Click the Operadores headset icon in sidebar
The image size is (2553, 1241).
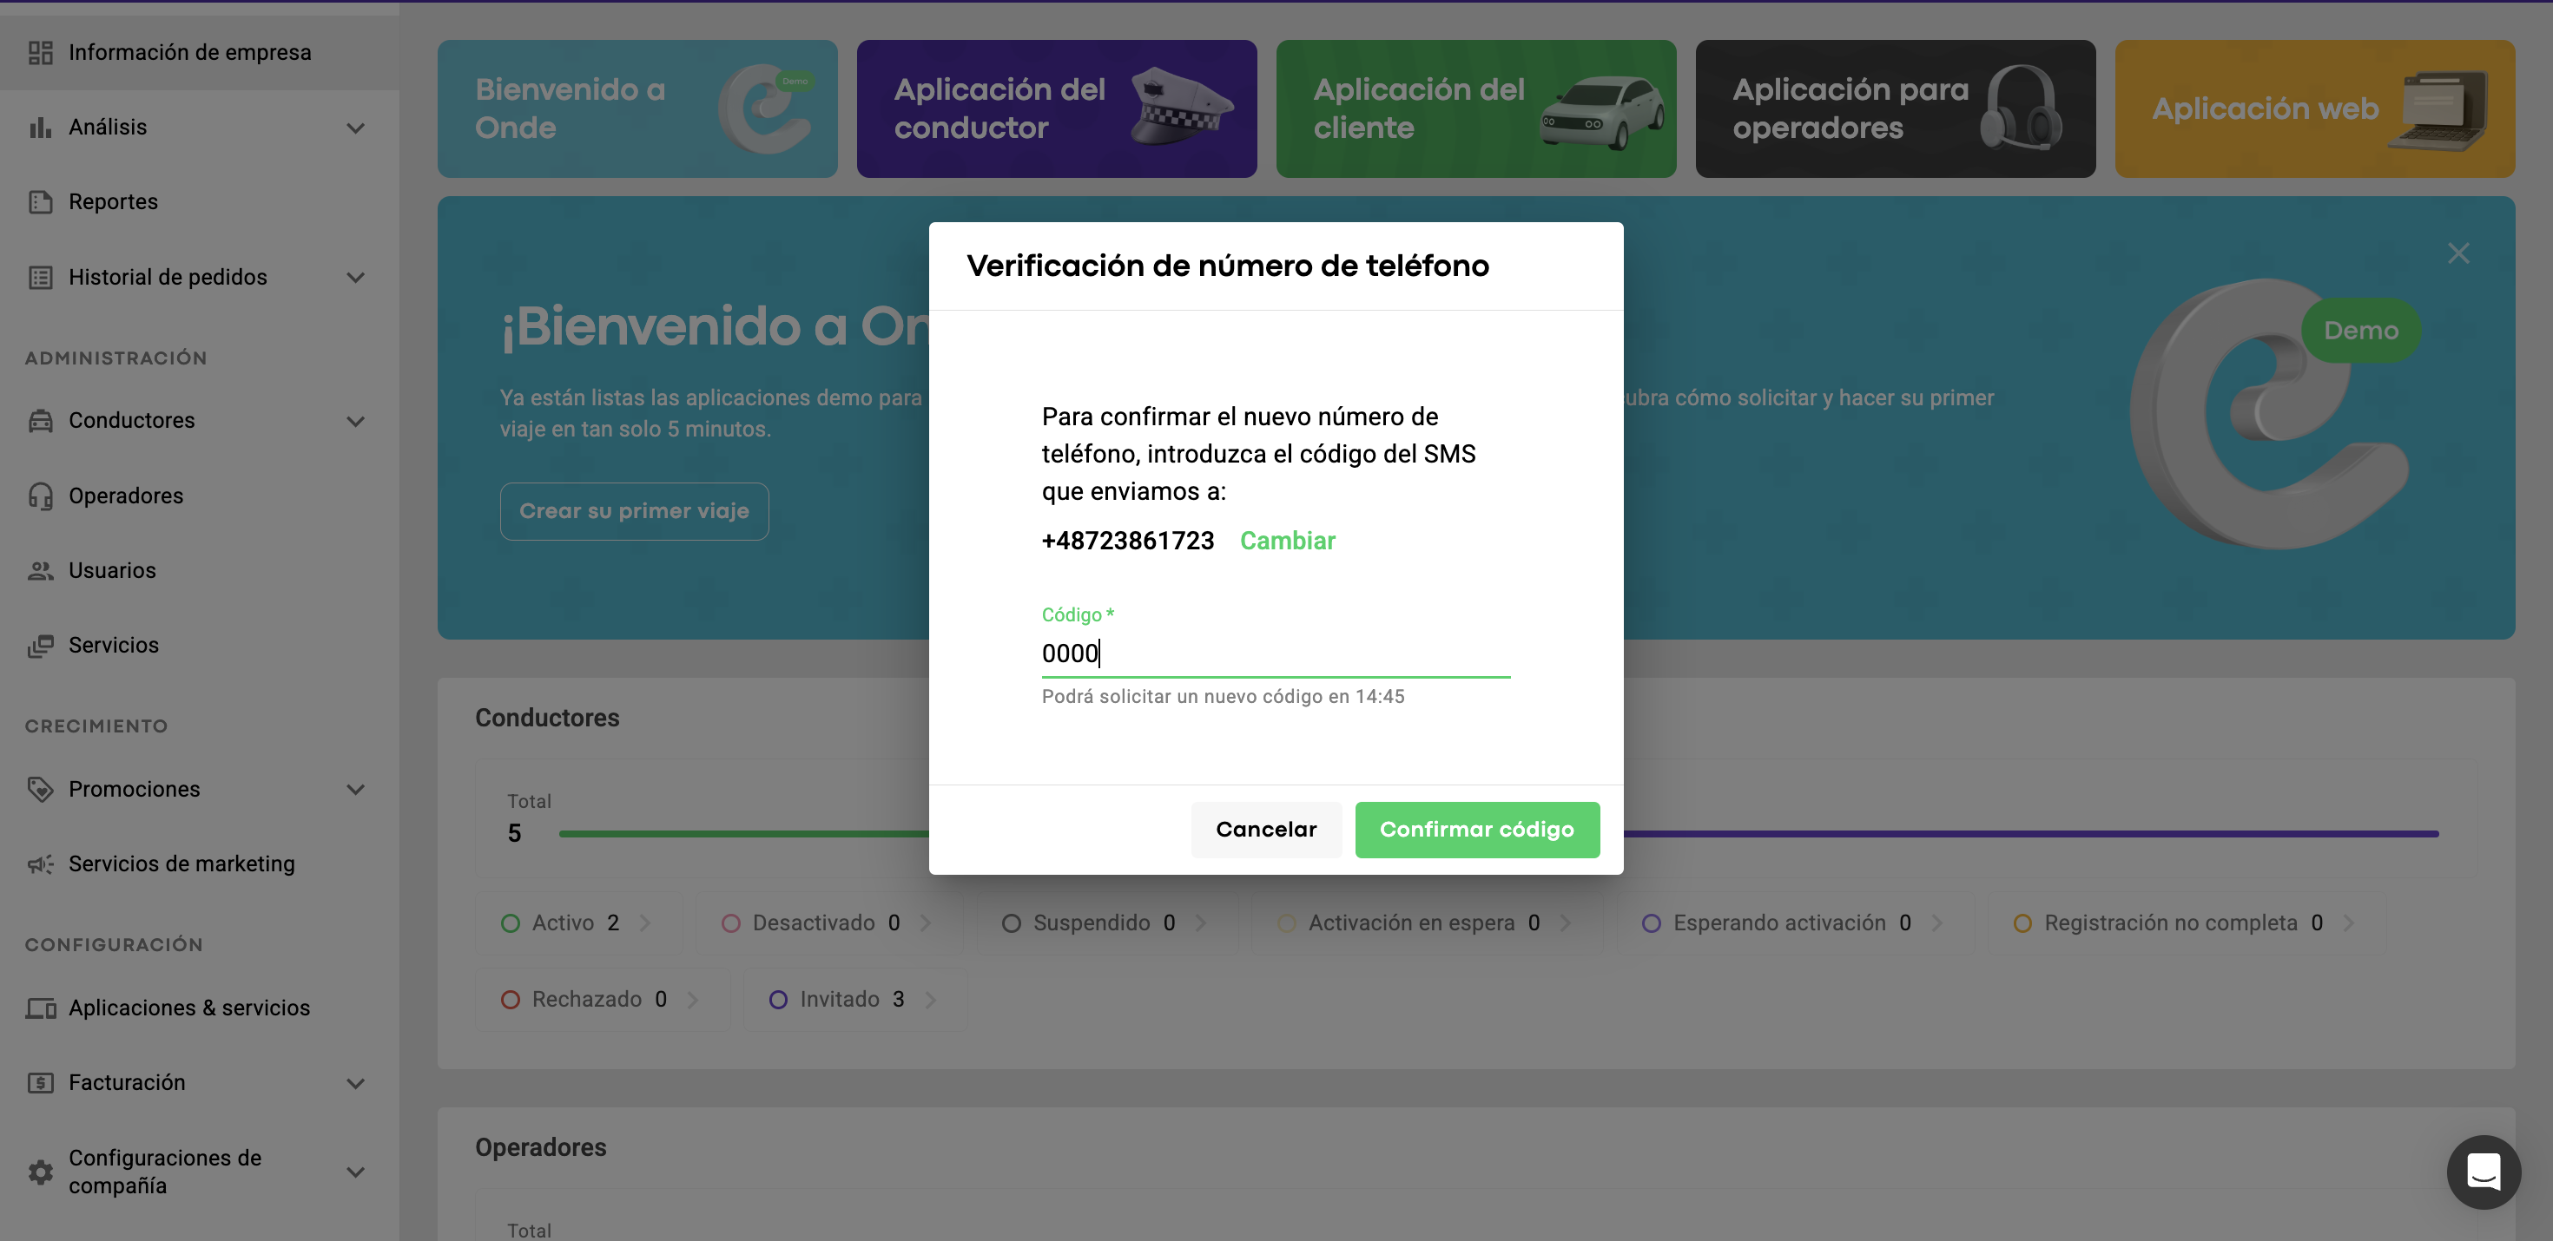[x=41, y=496]
